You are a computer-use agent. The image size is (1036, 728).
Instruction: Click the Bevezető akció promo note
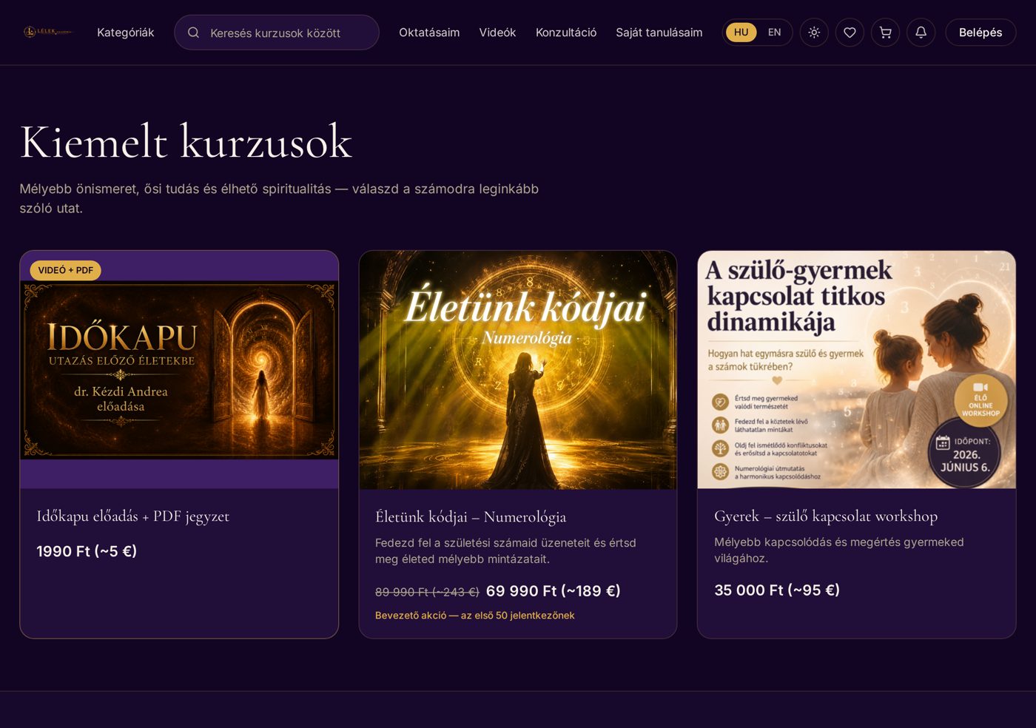(x=475, y=616)
